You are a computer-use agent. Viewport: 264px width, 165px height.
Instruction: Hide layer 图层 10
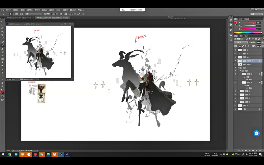click(x=235, y=57)
